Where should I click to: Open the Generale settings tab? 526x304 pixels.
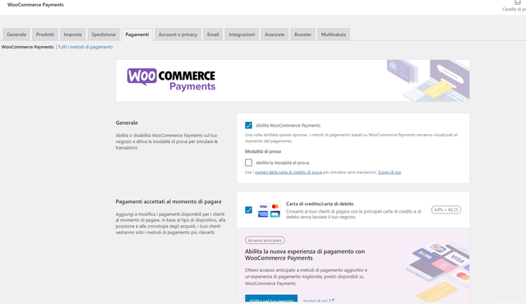[16, 35]
